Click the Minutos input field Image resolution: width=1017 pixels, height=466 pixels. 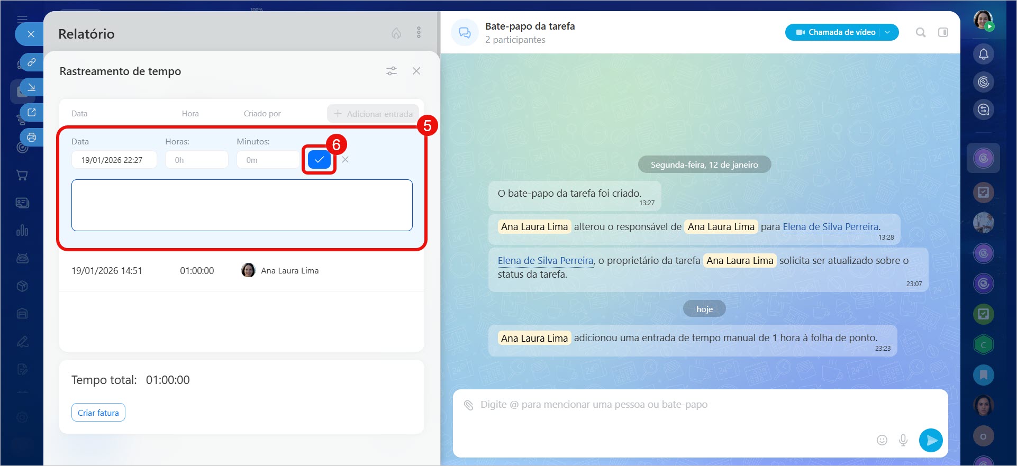click(x=268, y=160)
